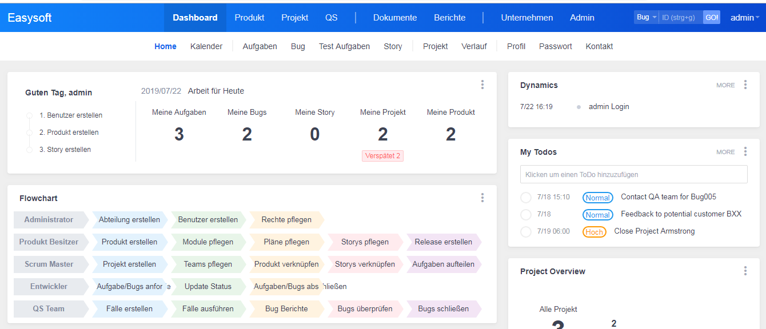Click 'Produkt erstellen' flowchart step

[x=129, y=242]
